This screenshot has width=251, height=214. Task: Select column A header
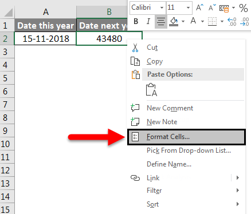coord(45,12)
